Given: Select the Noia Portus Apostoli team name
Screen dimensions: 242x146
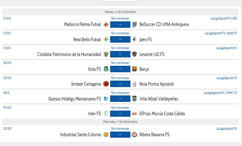Looking at the screenshot, I should click(157, 84).
